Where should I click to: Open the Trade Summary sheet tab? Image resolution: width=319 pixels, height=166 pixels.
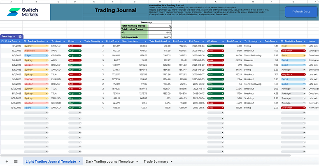coord(156,161)
